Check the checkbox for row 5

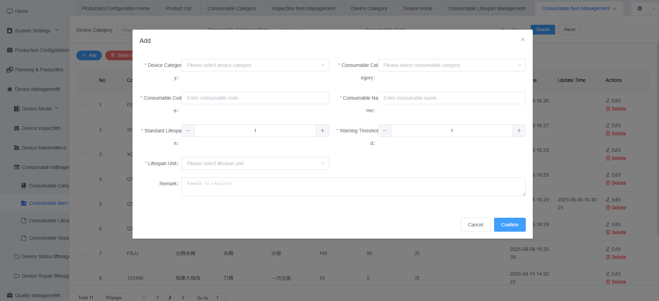(84, 204)
